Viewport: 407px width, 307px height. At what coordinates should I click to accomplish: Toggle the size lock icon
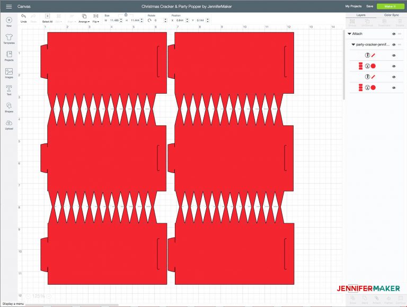tap(126, 15)
